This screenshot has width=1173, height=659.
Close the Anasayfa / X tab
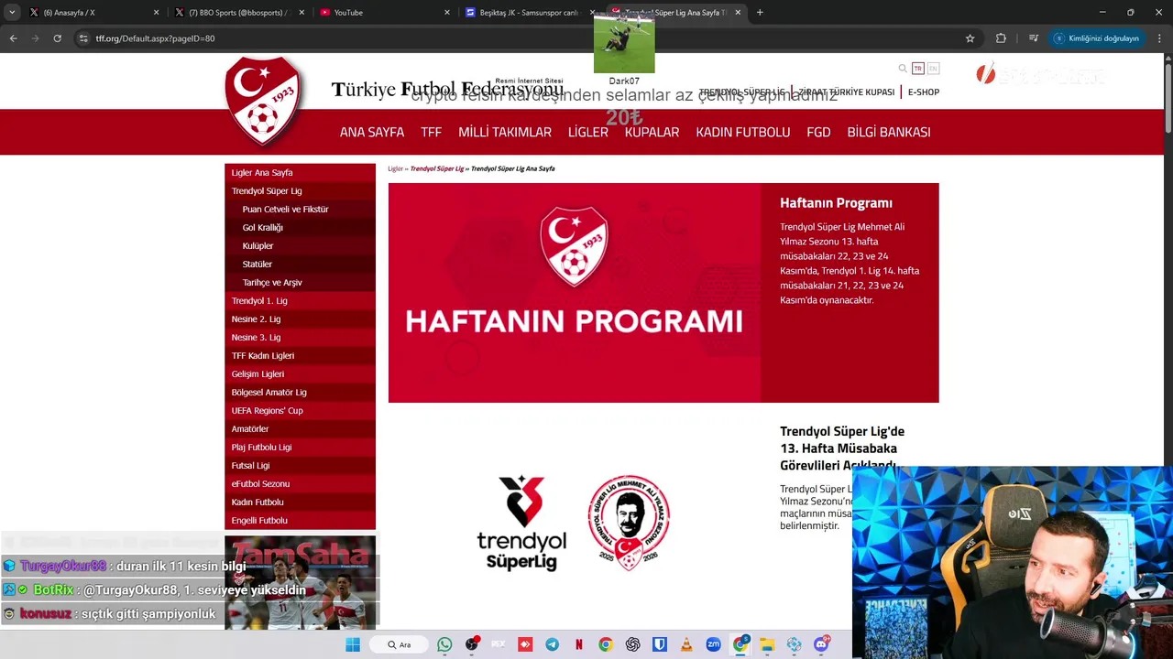[156, 13]
